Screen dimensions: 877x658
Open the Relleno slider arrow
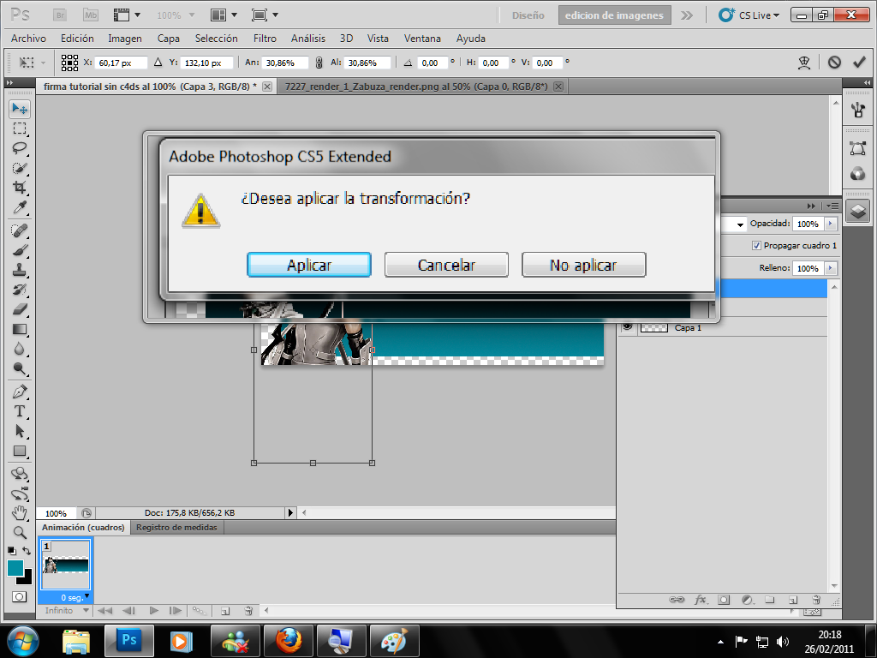[x=831, y=268]
